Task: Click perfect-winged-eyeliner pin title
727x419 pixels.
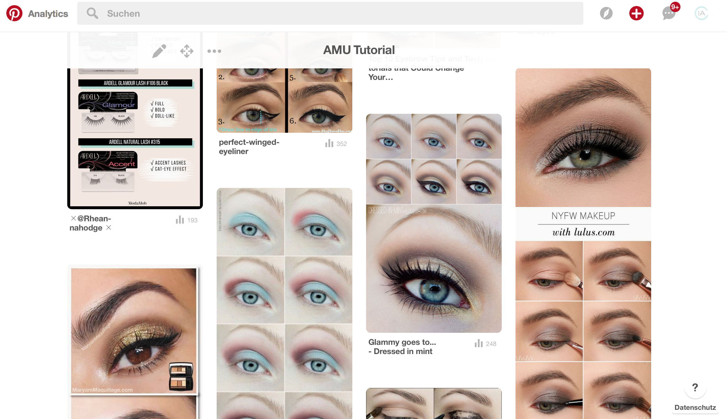Action: point(249,147)
